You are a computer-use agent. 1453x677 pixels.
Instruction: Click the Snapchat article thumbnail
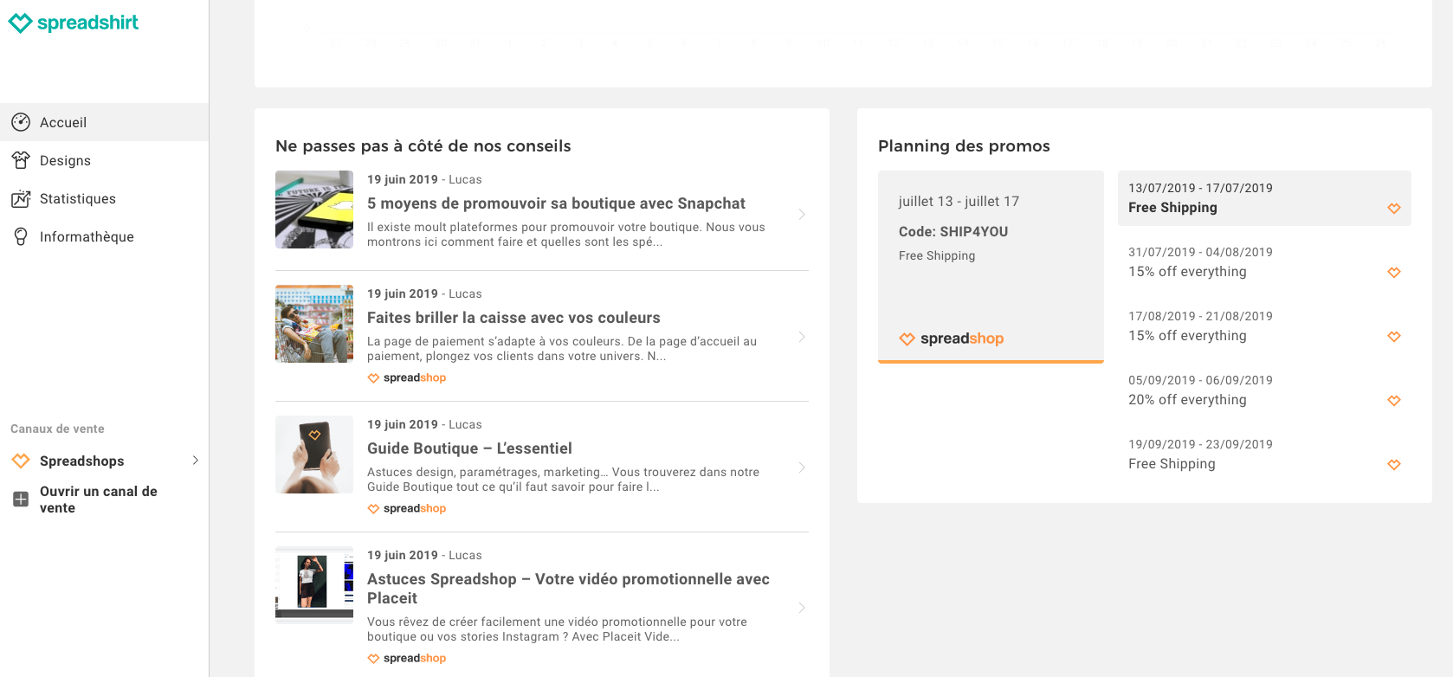(314, 210)
